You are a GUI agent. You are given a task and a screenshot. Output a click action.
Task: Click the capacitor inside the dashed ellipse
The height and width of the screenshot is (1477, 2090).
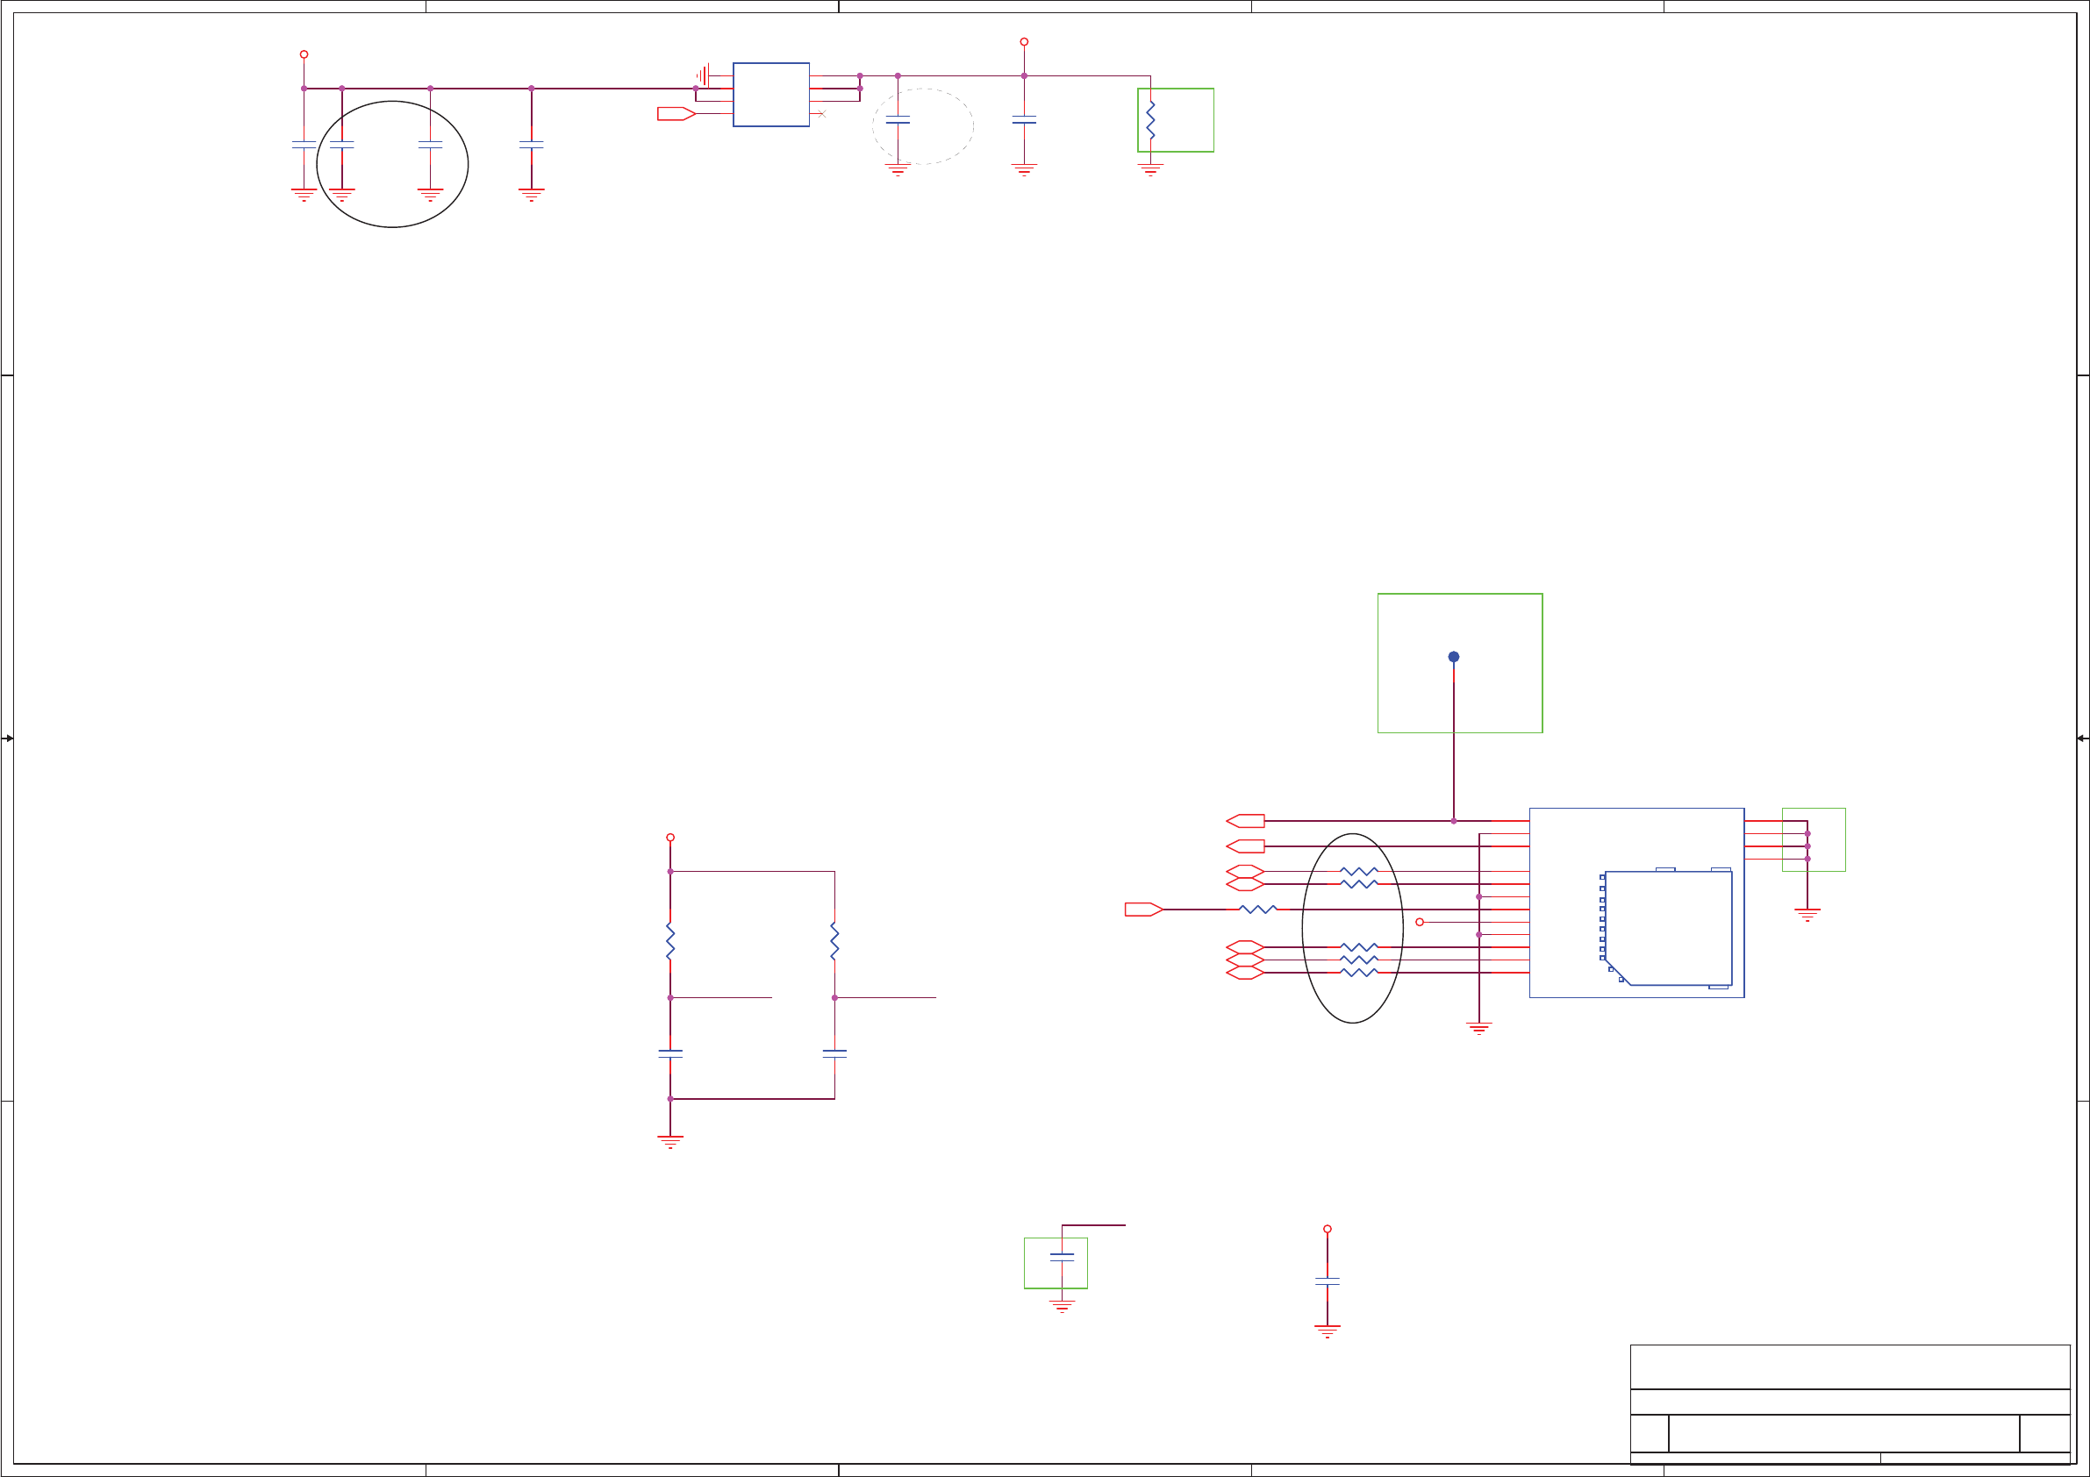(898, 120)
